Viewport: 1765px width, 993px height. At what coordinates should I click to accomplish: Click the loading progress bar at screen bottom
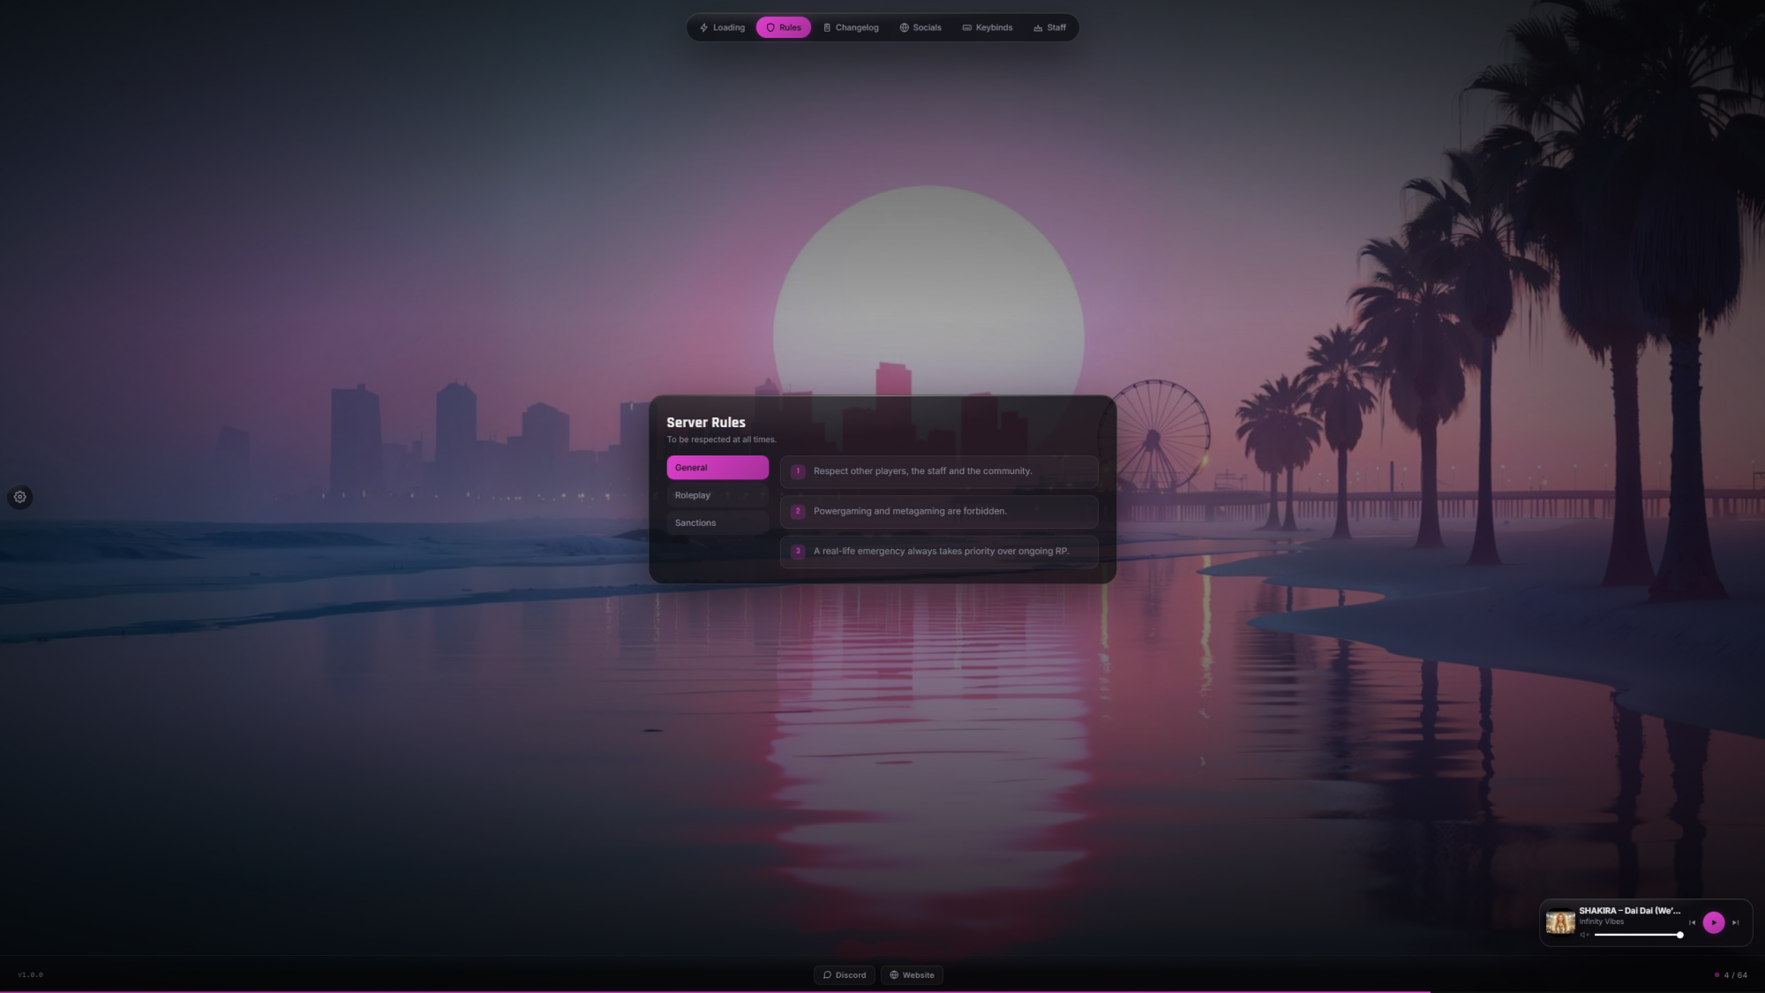coord(882,991)
